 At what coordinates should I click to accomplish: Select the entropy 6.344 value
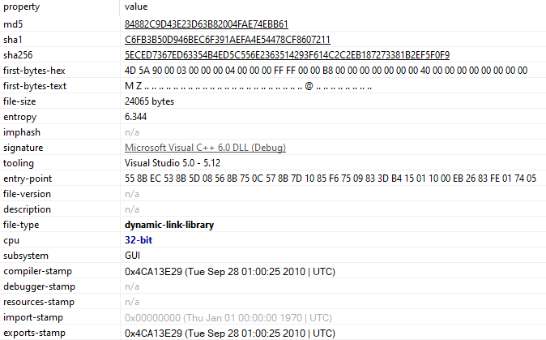pos(135,117)
